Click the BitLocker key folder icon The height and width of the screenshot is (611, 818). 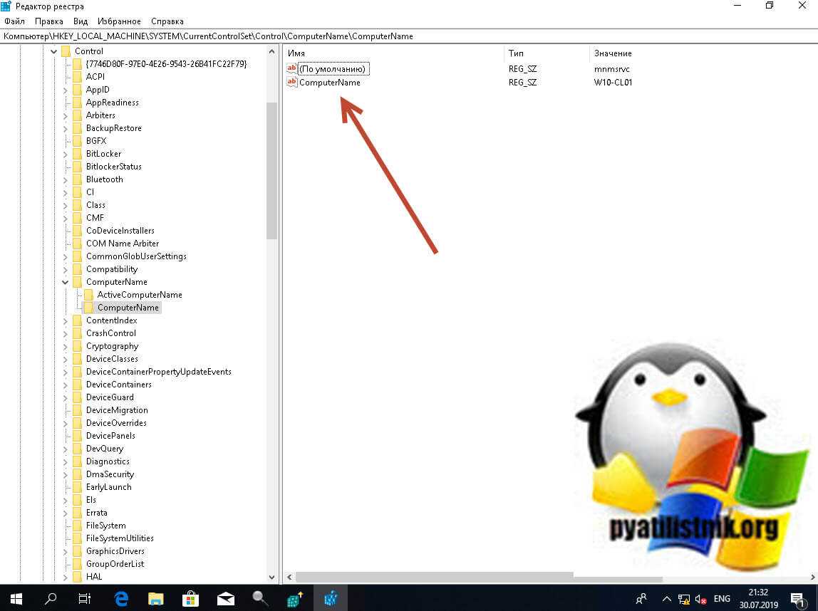pos(77,154)
